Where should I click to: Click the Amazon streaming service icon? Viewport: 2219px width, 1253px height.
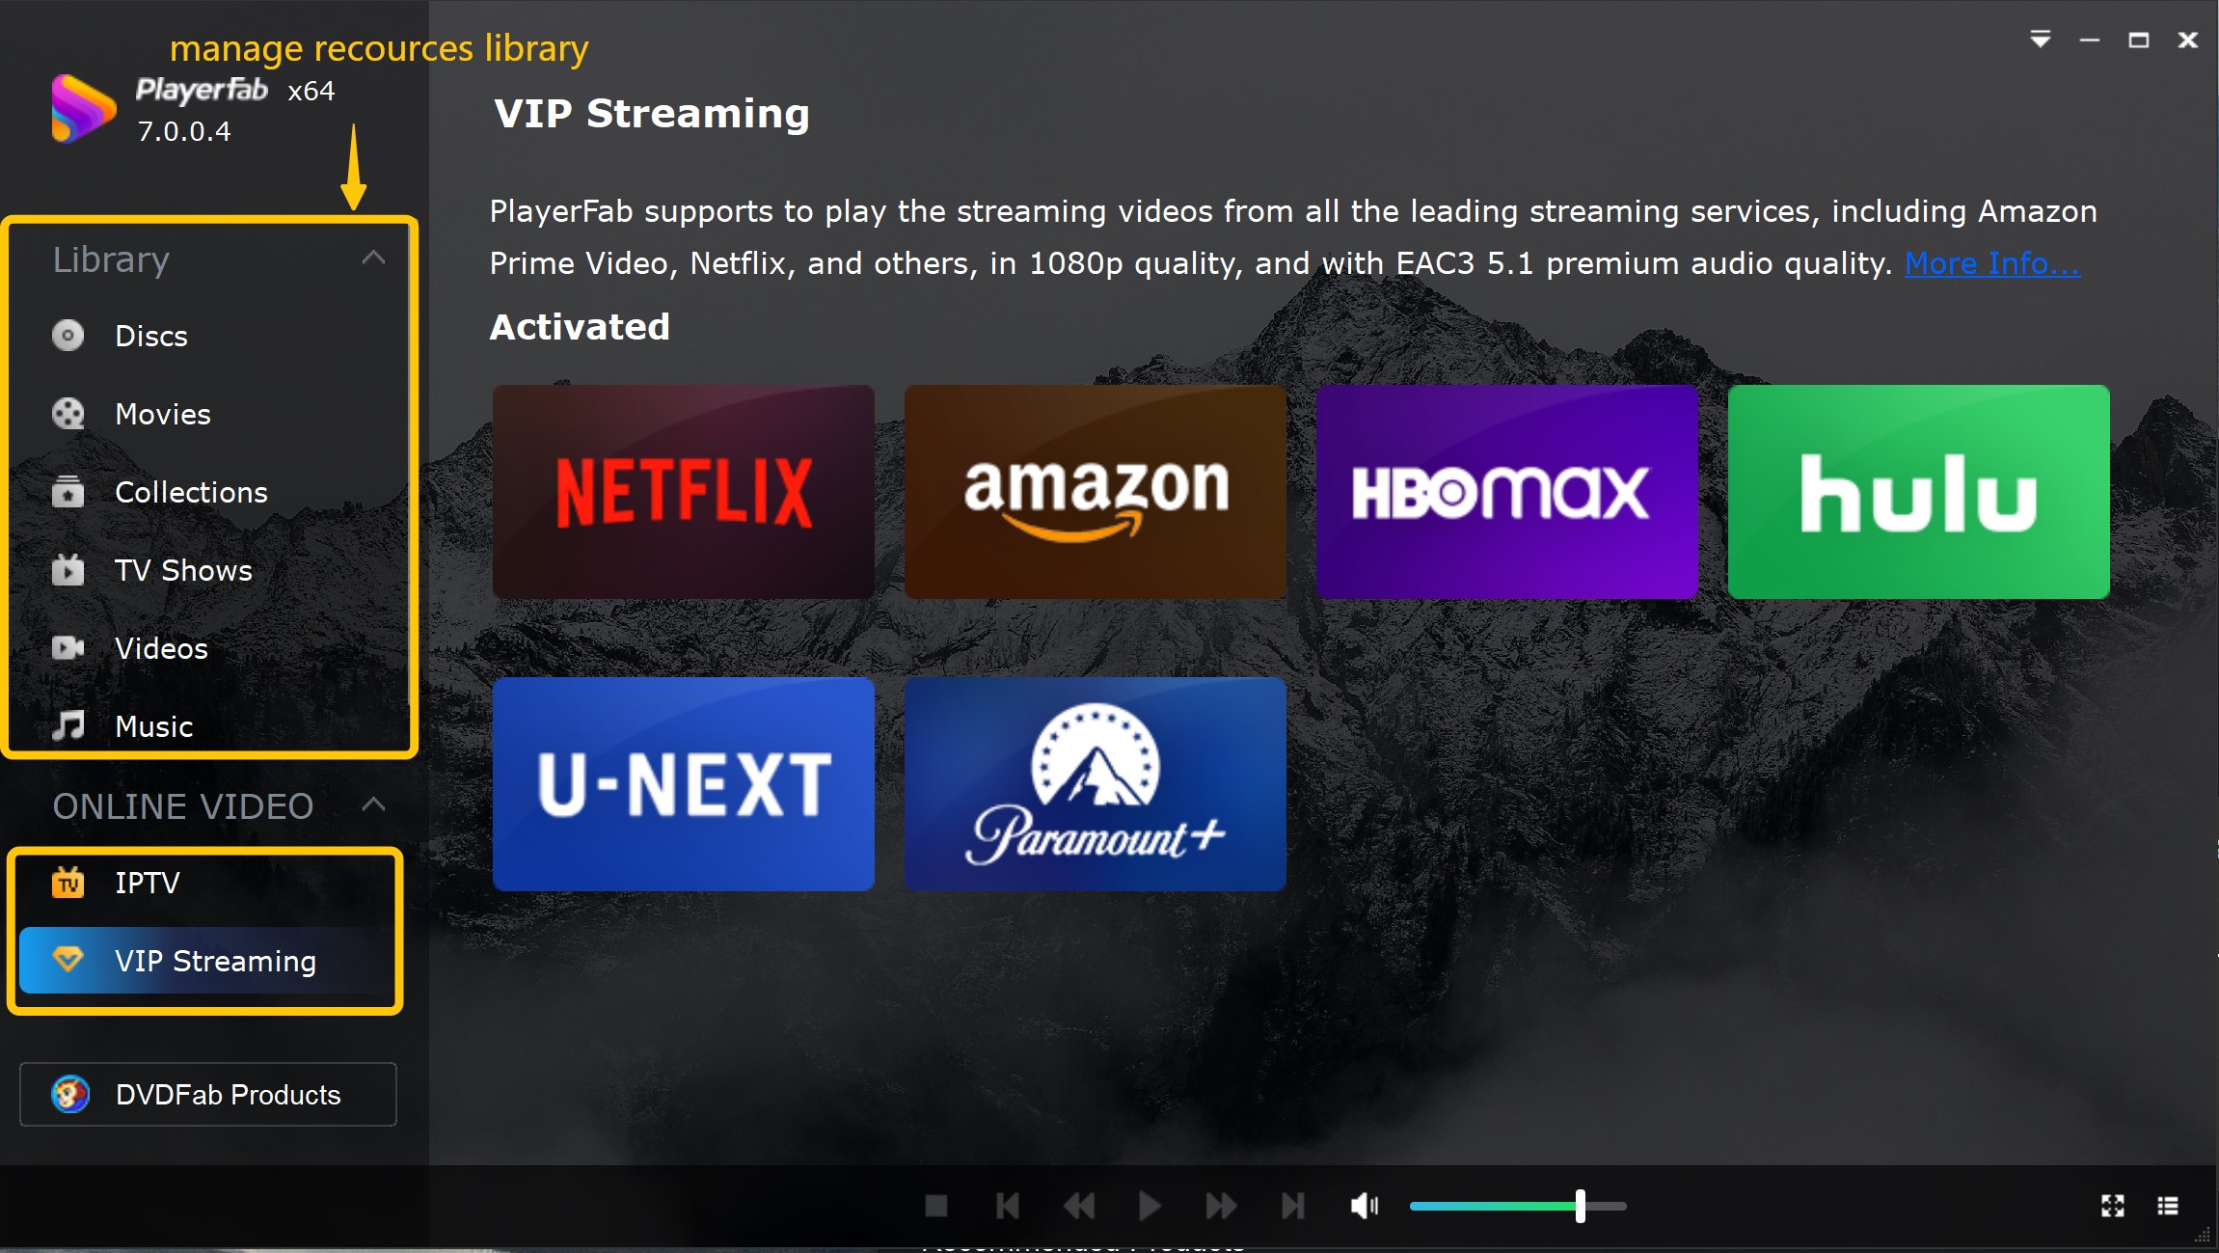1095,491
